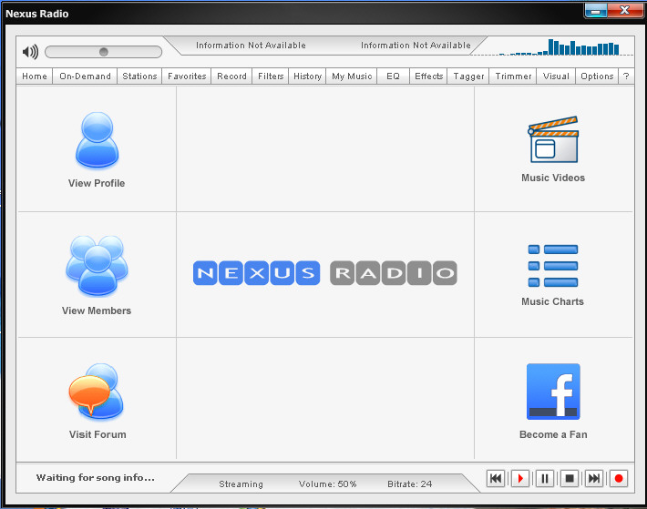Open the Options tab
The image size is (647, 509).
point(597,76)
